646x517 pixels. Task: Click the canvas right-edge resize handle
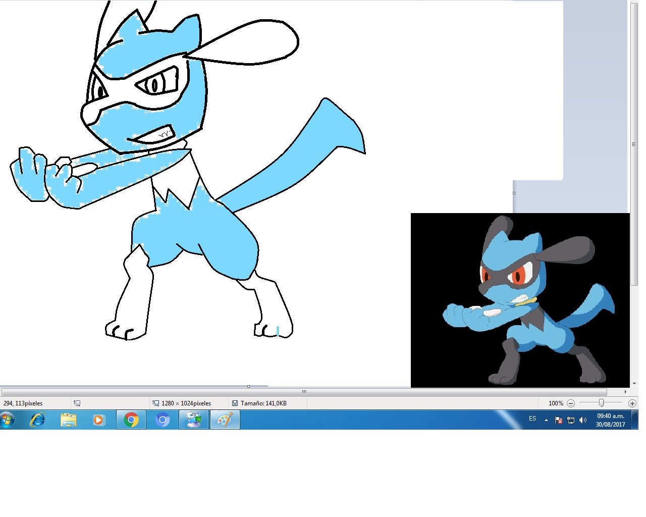(x=514, y=193)
